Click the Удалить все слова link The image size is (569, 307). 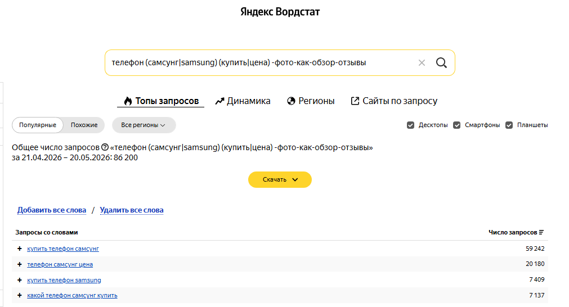click(131, 210)
